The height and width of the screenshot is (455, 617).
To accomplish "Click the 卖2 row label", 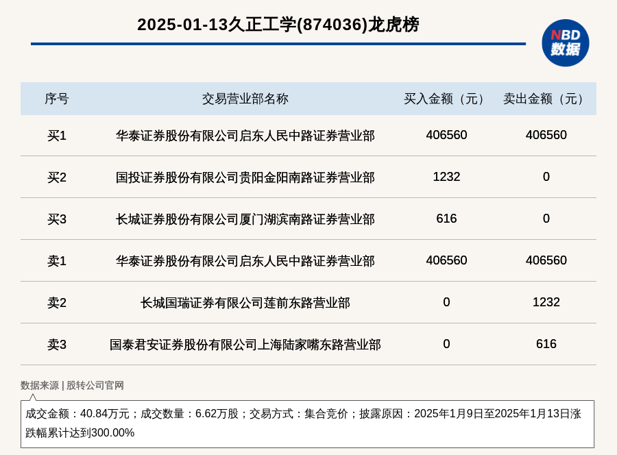I will coord(57,303).
